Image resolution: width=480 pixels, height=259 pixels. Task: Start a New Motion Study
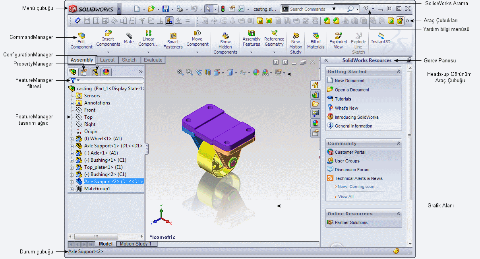tap(296, 43)
